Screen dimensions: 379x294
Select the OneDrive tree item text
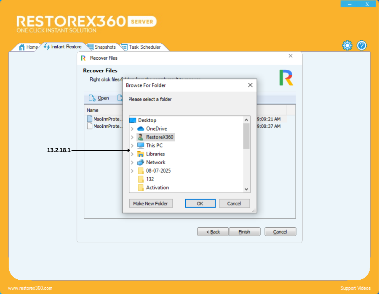[x=157, y=129]
